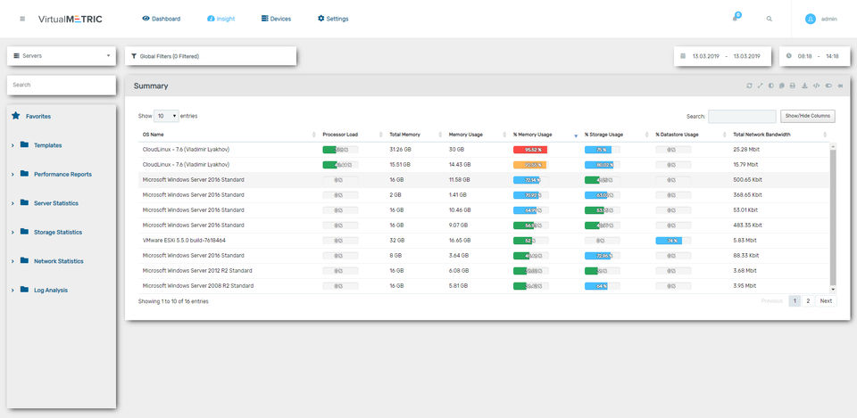
Task: Click the Previous pagination button
Action: (x=771, y=300)
